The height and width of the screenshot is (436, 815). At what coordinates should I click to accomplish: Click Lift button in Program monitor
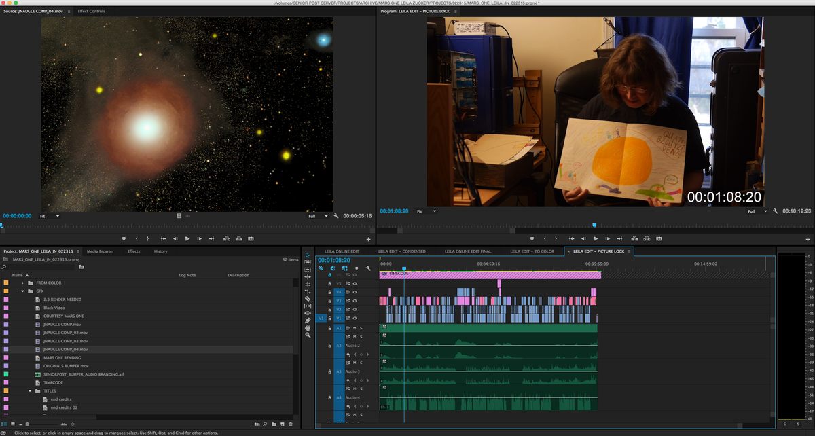[x=634, y=239]
